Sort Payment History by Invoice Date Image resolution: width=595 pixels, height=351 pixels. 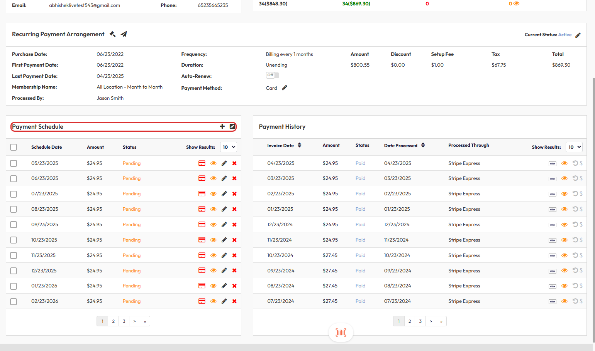pyautogui.click(x=300, y=145)
